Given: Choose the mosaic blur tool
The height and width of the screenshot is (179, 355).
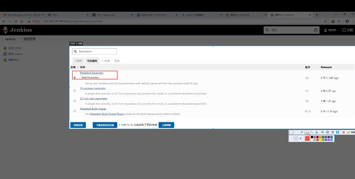Looking at the screenshot, I should click(312, 132).
